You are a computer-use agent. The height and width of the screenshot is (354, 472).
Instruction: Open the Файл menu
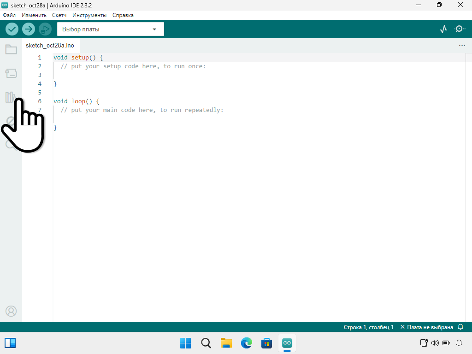tap(9, 15)
